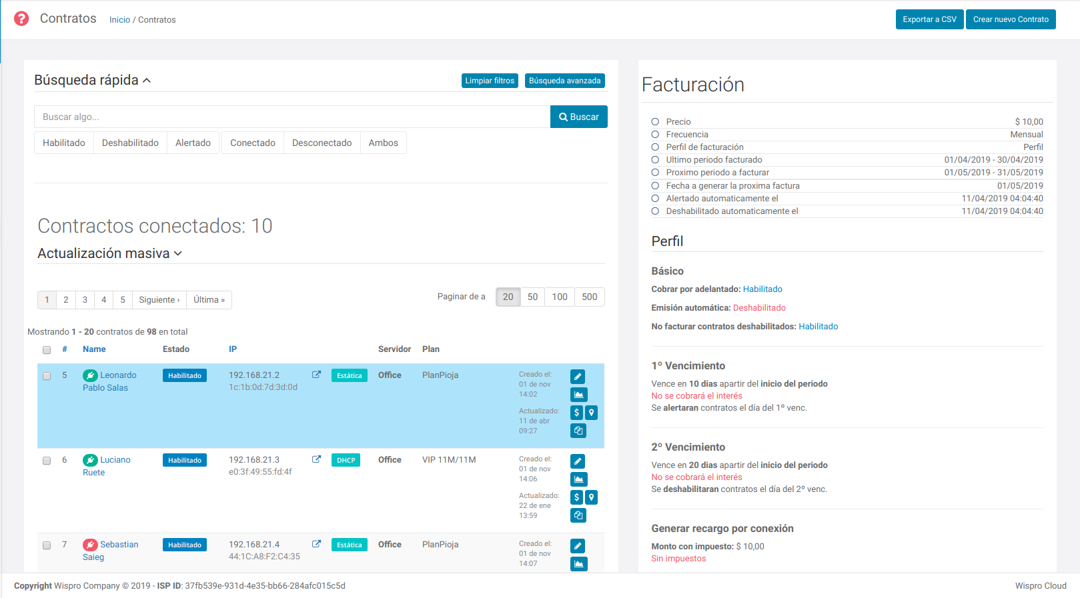Edit Luciano Ruete contract with pencil icon
The height and width of the screenshot is (598, 1080).
pyautogui.click(x=578, y=461)
